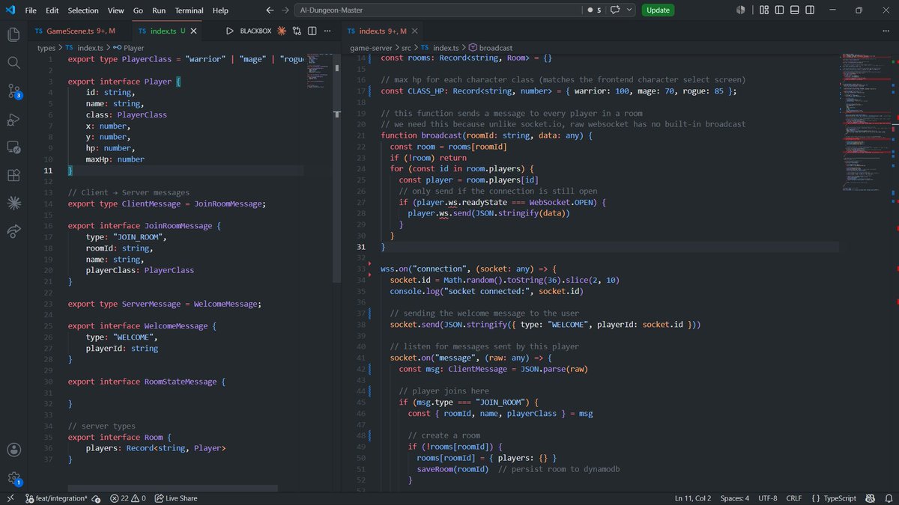
Task: Open the starburst AI extension in activity bar
Action: coord(13,203)
